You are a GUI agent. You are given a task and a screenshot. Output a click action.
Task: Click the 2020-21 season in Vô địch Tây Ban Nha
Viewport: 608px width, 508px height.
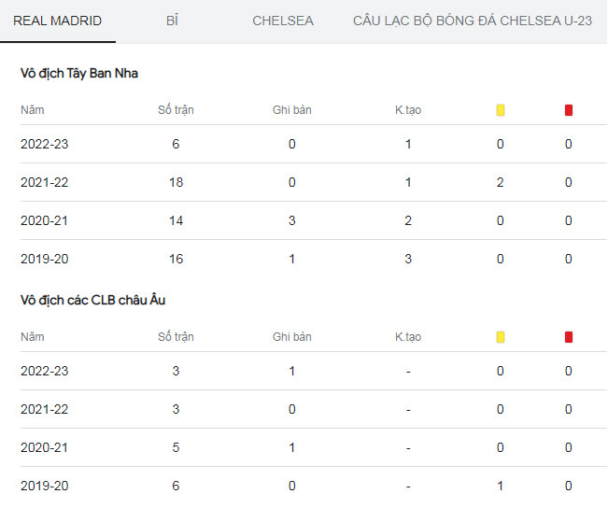(44, 220)
